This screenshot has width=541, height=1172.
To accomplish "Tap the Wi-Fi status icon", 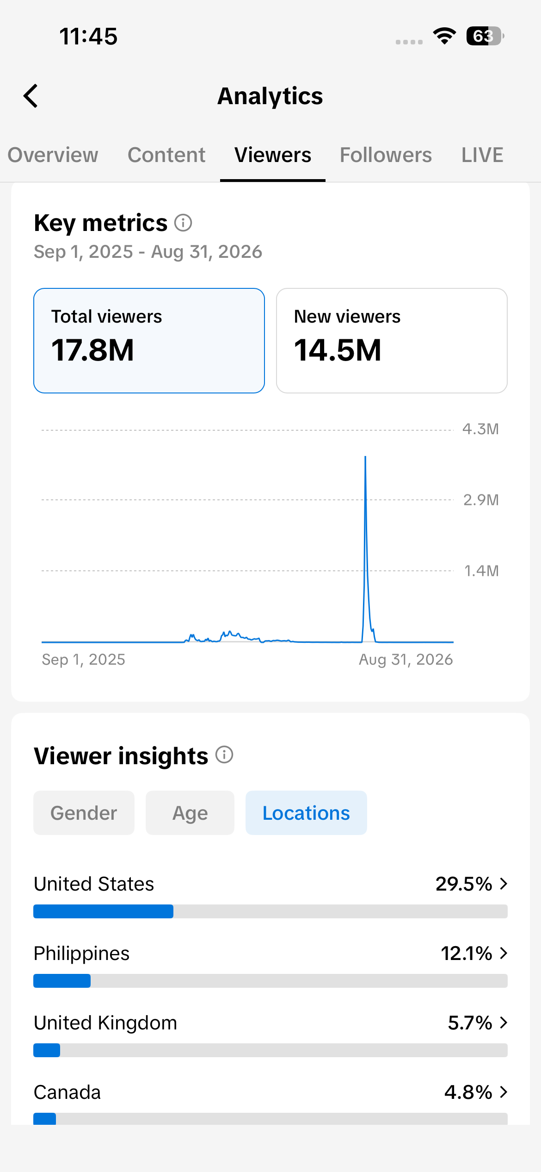I will 444,36.
